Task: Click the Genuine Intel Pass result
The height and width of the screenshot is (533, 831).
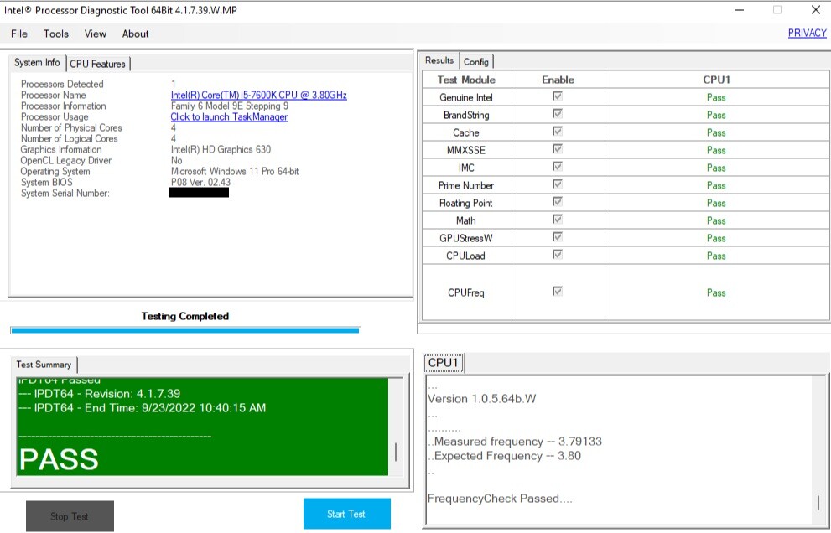Action: [x=716, y=97]
